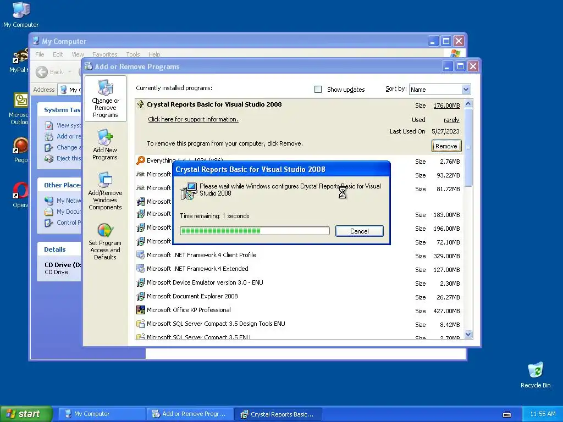This screenshot has height=422, width=563.
Task: Open Edit menu in My Computer window
Action: [57, 54]
